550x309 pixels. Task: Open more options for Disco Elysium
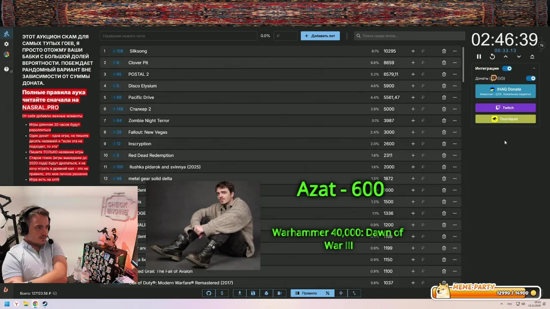[x=455, y=86]
